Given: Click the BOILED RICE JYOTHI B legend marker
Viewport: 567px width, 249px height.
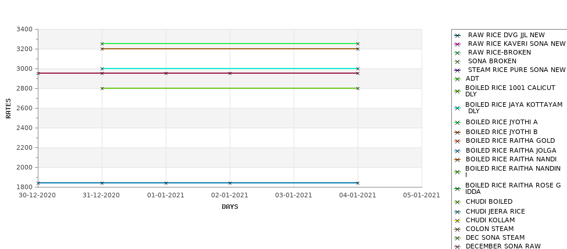Looking at the screenshot, I should point(457,132).
